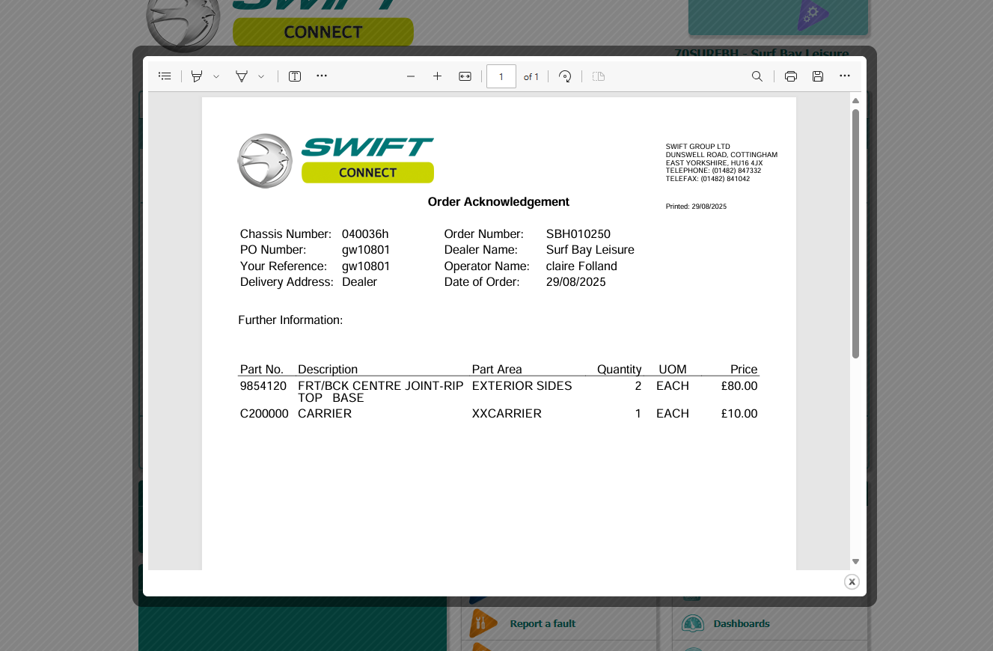The width and height of the screenshot is (993, 651).
Task: Click part number 9854120
Action: click(x=263, y=386)
